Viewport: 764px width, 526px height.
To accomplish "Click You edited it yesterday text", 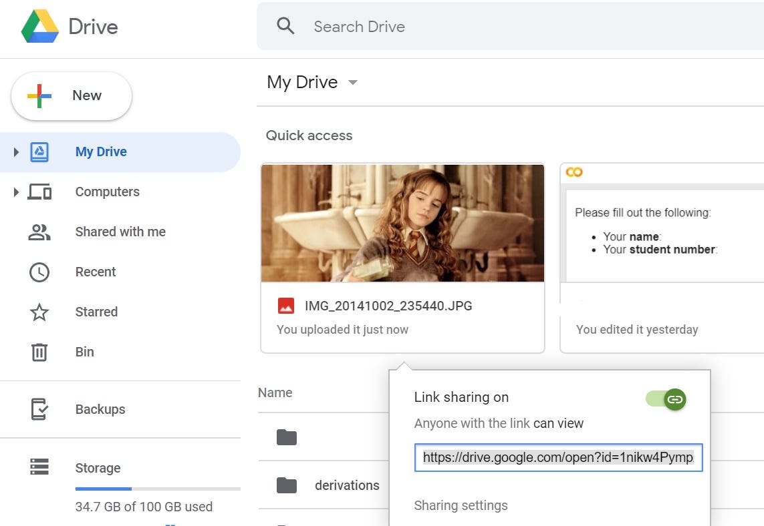I will coord(637,330).
